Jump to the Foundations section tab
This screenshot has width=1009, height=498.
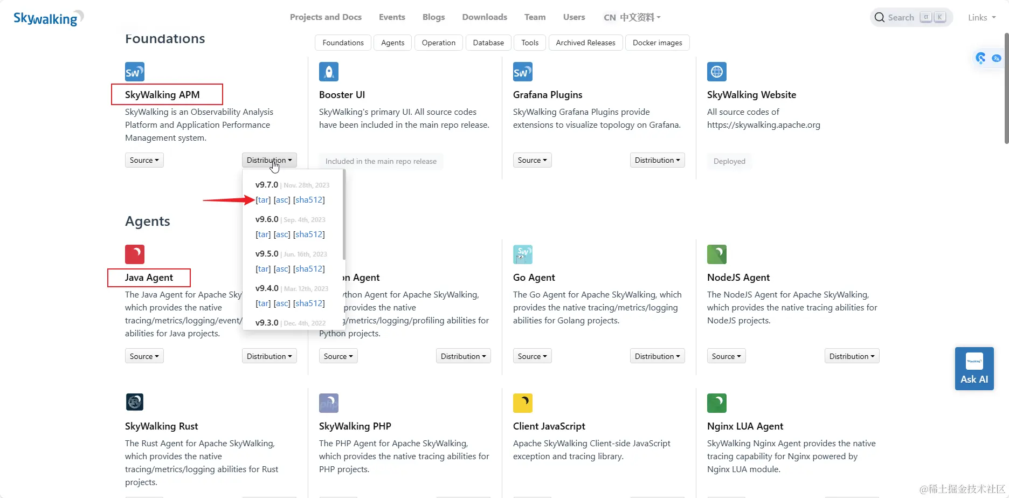click(x=343, y=43)
